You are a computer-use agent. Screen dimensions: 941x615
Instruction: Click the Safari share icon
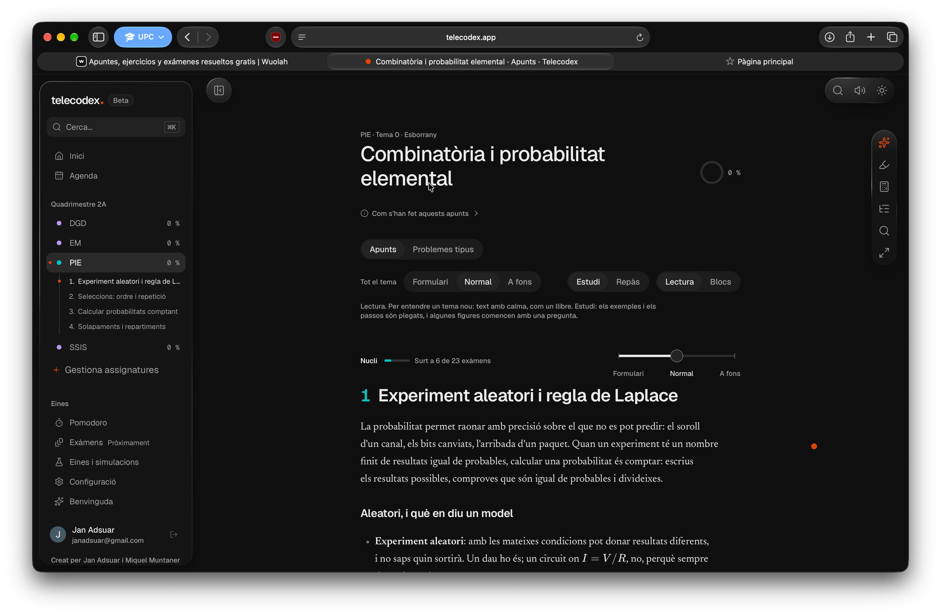coord(850,37)
